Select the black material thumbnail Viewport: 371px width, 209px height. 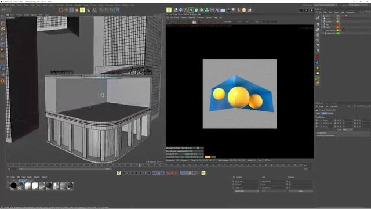tap(13, 186)
